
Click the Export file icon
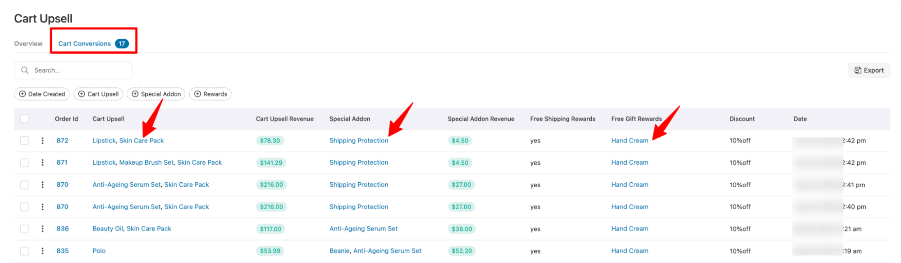(x=858, y=70)
